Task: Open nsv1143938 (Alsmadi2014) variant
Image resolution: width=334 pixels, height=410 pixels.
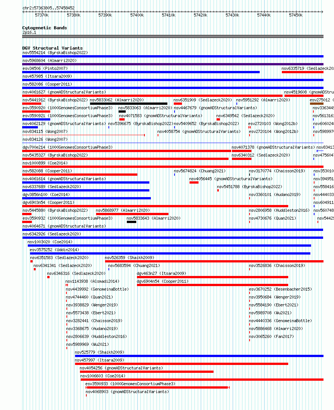Action: point(92,281)
